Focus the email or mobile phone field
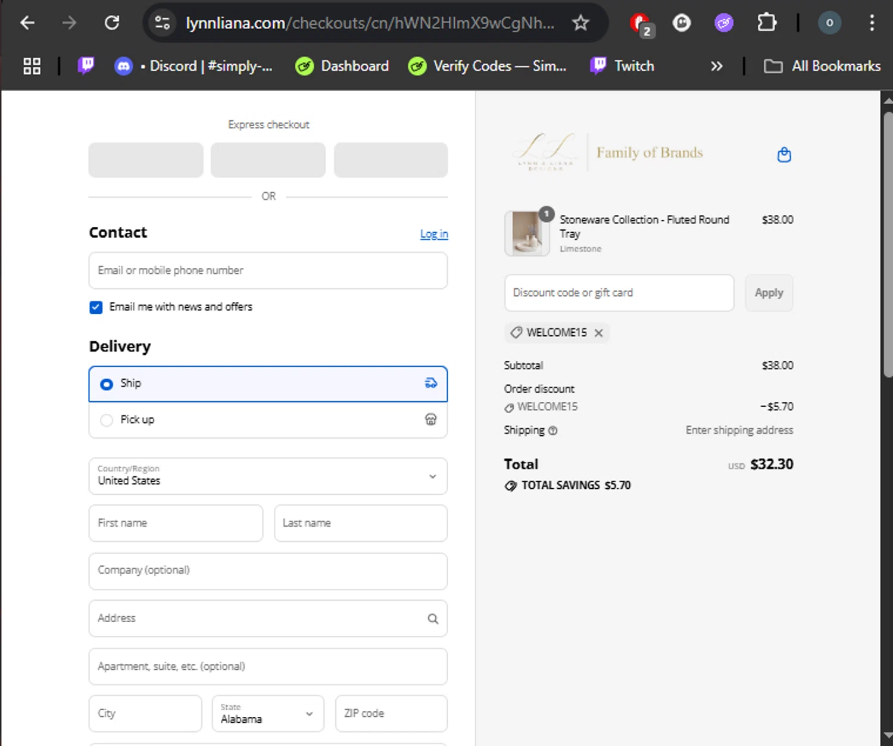893x746 pixels. (268, 270)
